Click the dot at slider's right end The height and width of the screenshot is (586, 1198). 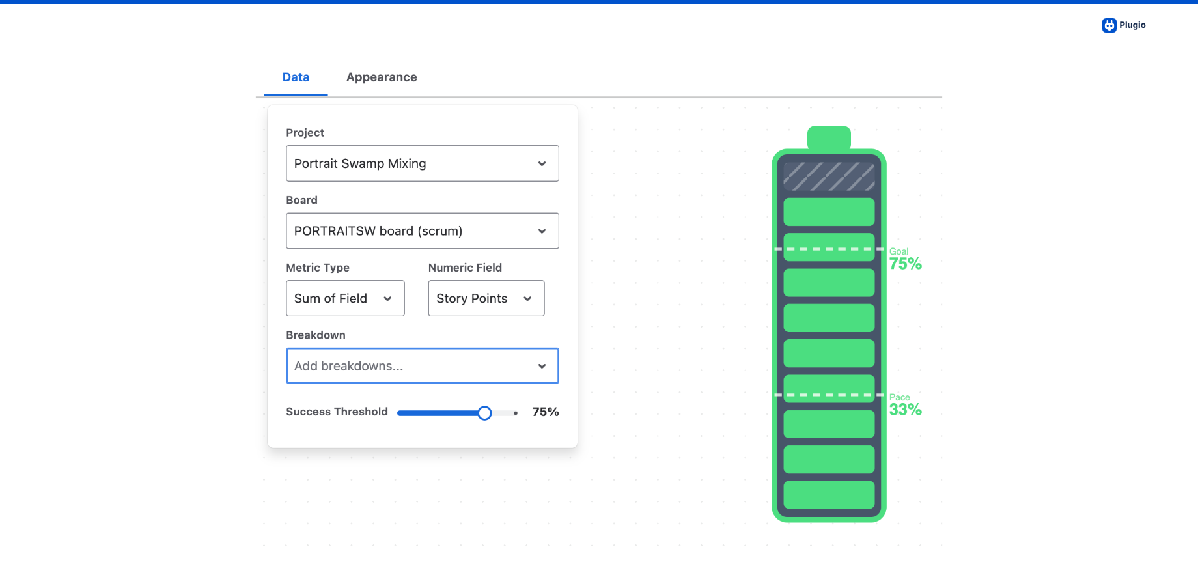[516, 413]
